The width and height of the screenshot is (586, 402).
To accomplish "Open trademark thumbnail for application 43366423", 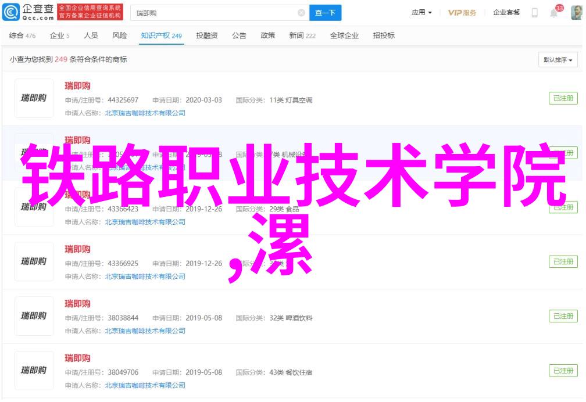I will point(34,207).
